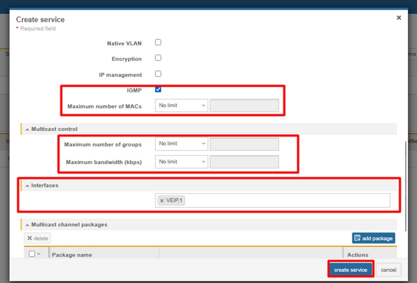Open the Maximum bandwidth (kbps) dropdown
This screenshot has height=283, width=417.
coord(181,162)
